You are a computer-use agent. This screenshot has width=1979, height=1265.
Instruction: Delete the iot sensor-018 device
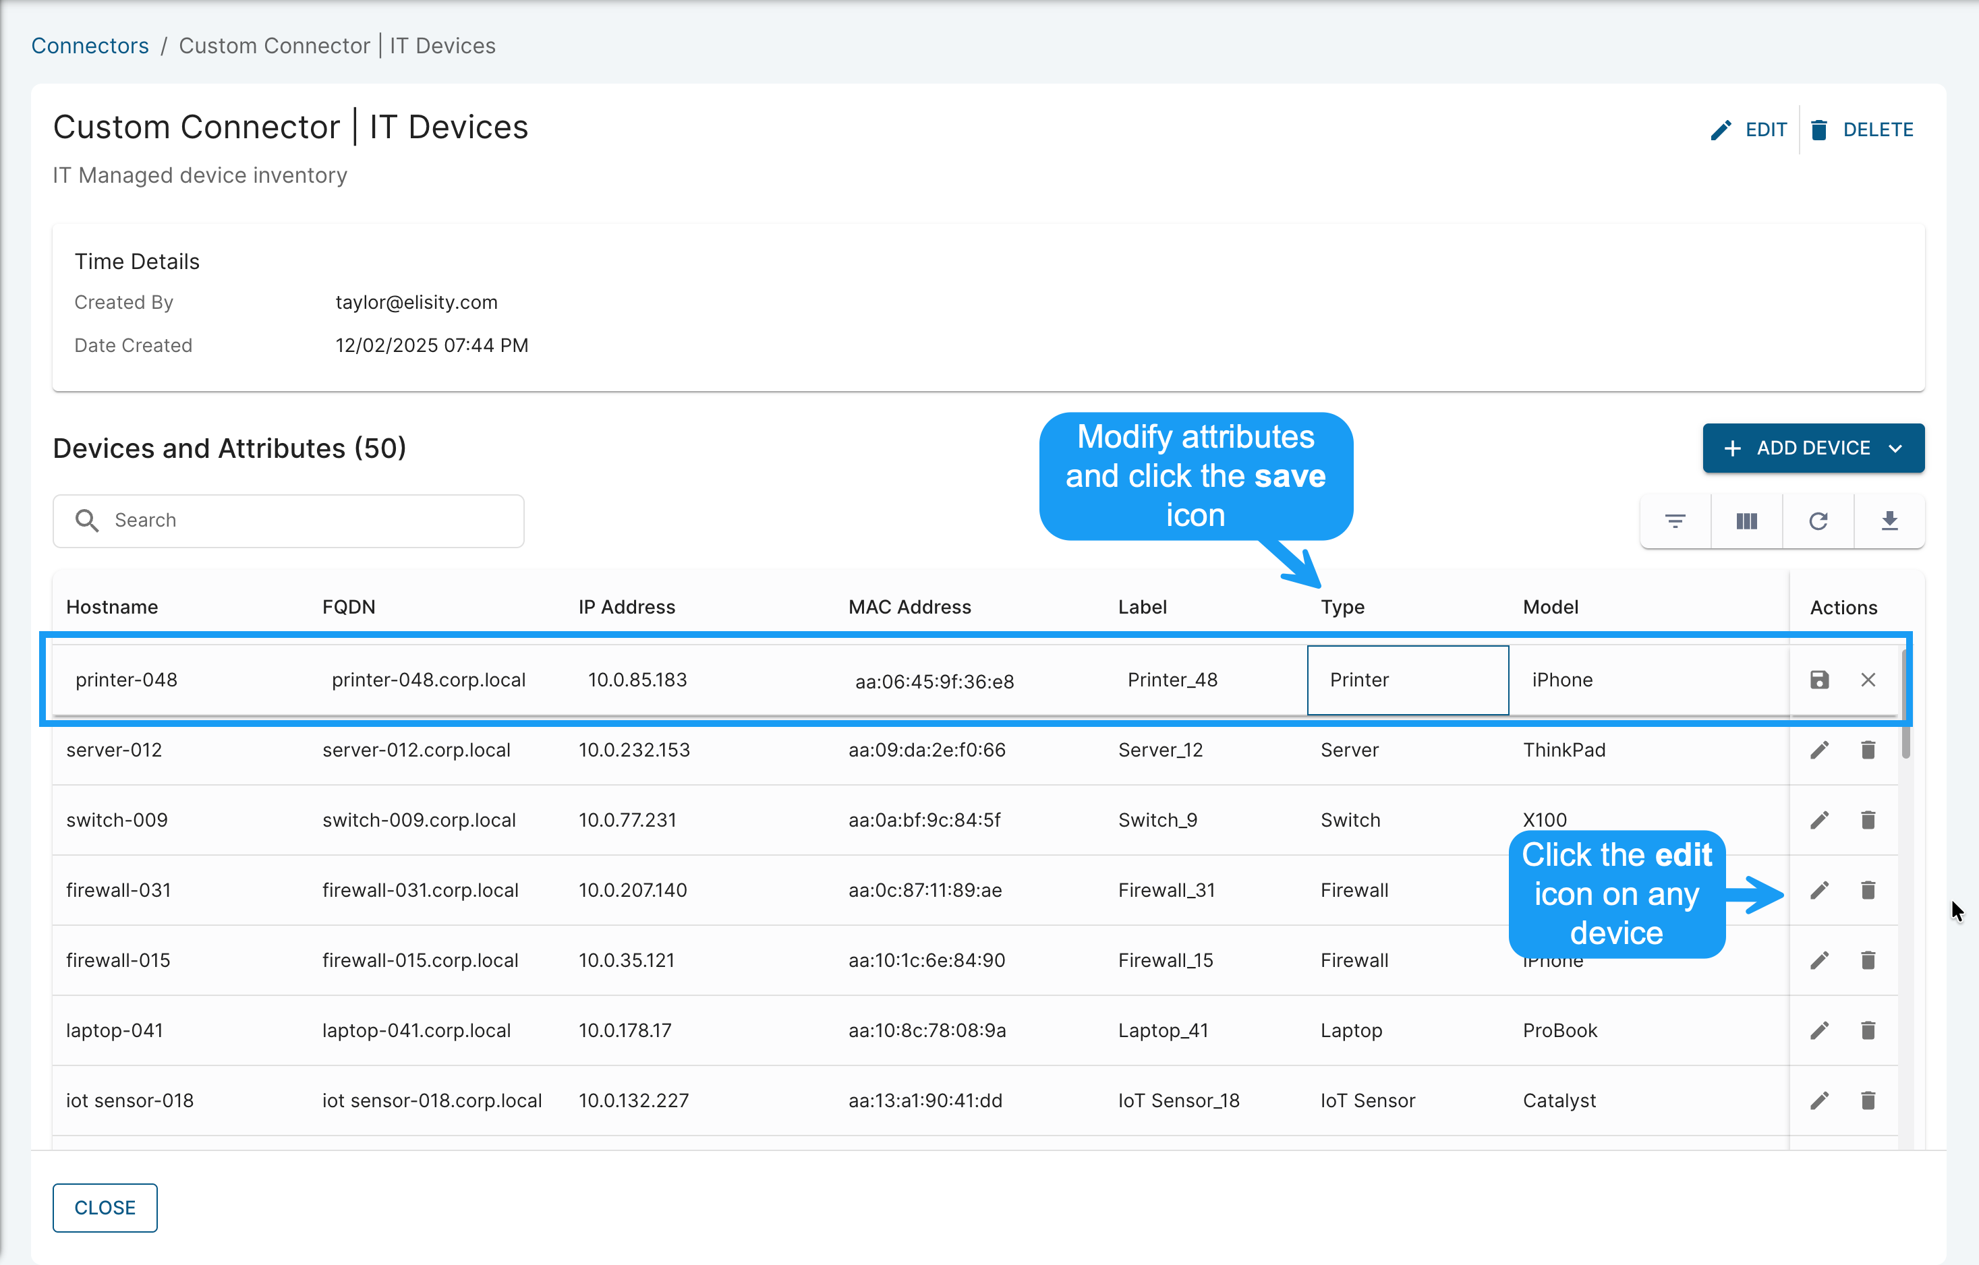tap(1867, 1100)
